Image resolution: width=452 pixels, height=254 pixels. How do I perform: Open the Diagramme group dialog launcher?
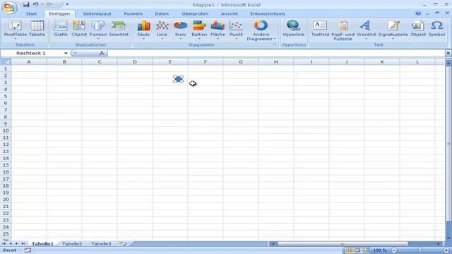pyautogui.click(x=275, y=44)
